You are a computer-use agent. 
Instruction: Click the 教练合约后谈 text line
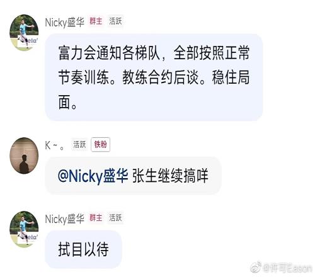pyautogui.click(x=163, y=77)
